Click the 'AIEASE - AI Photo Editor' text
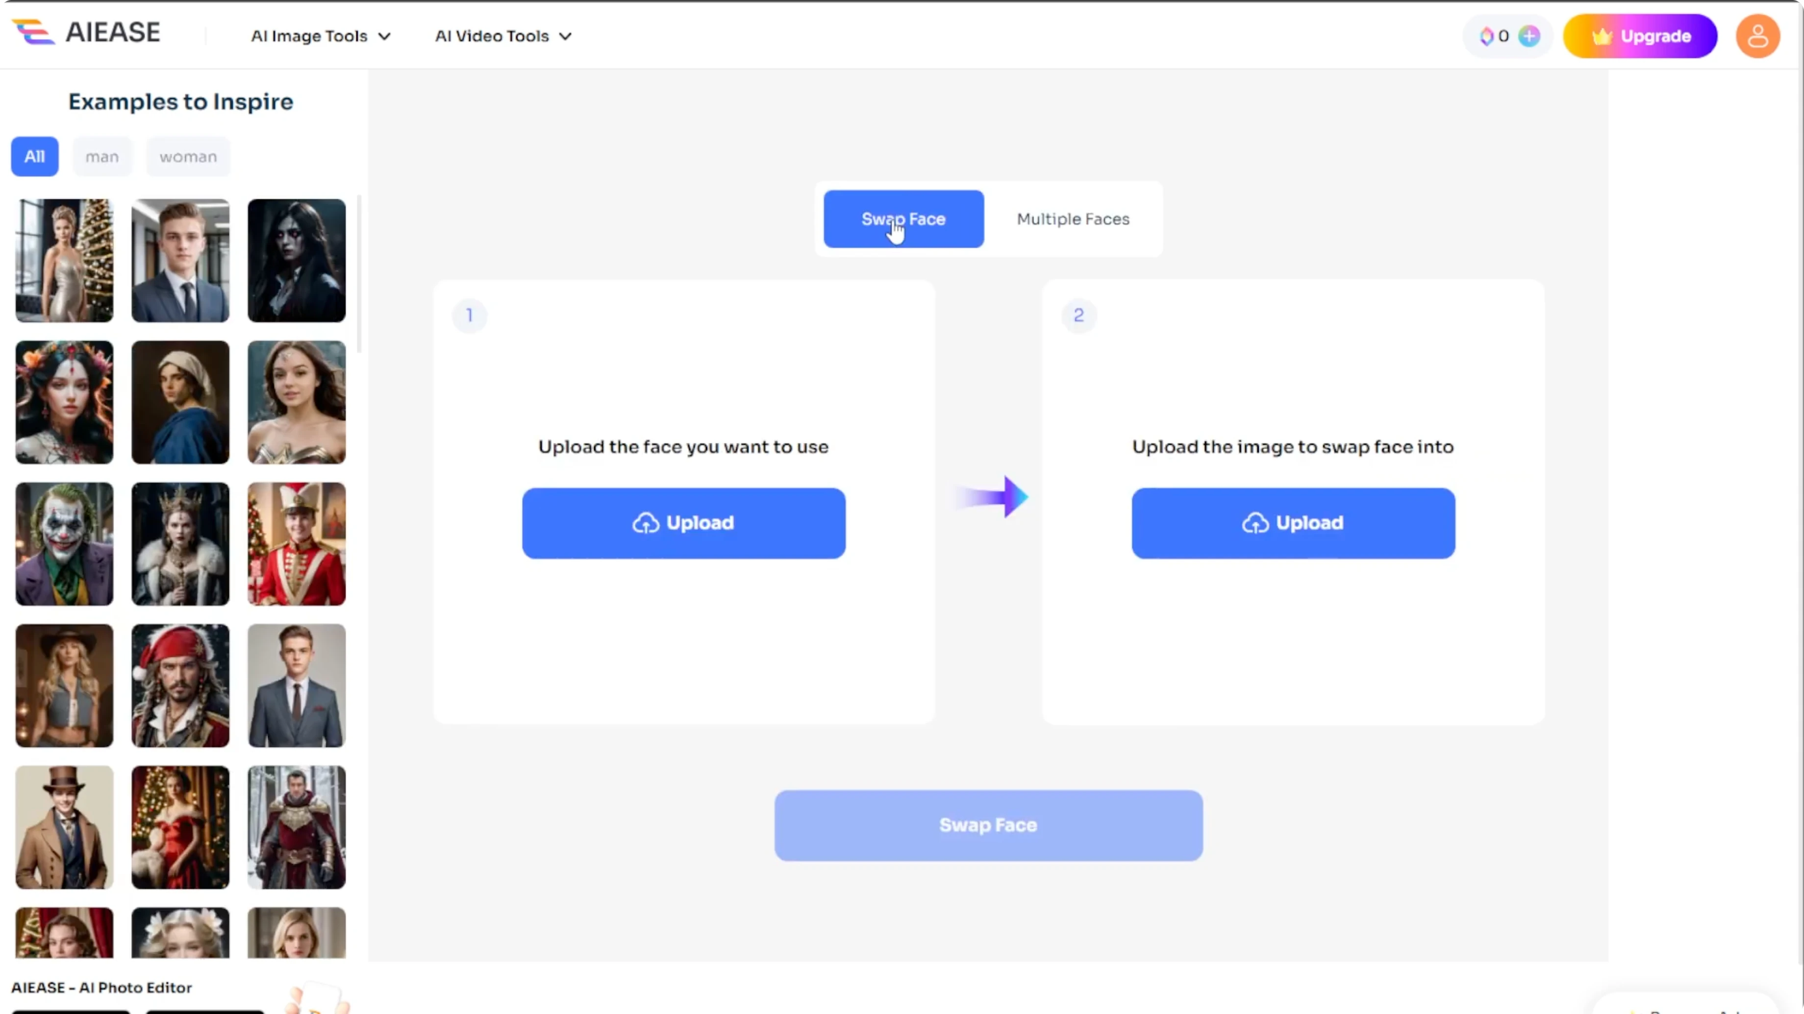 click(101, 988)
